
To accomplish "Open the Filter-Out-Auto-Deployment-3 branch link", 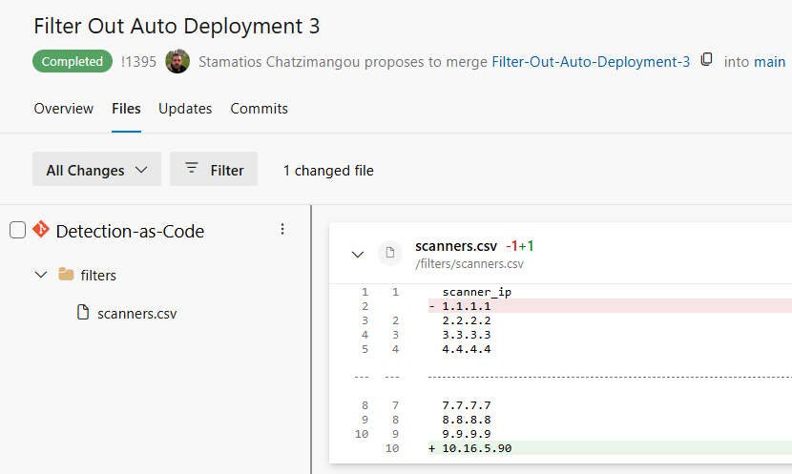I will (x=591, y=62).
